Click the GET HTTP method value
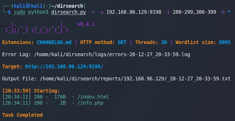Image resolution: width=235 pixels, height=121 pixels. tap(122, 42)
